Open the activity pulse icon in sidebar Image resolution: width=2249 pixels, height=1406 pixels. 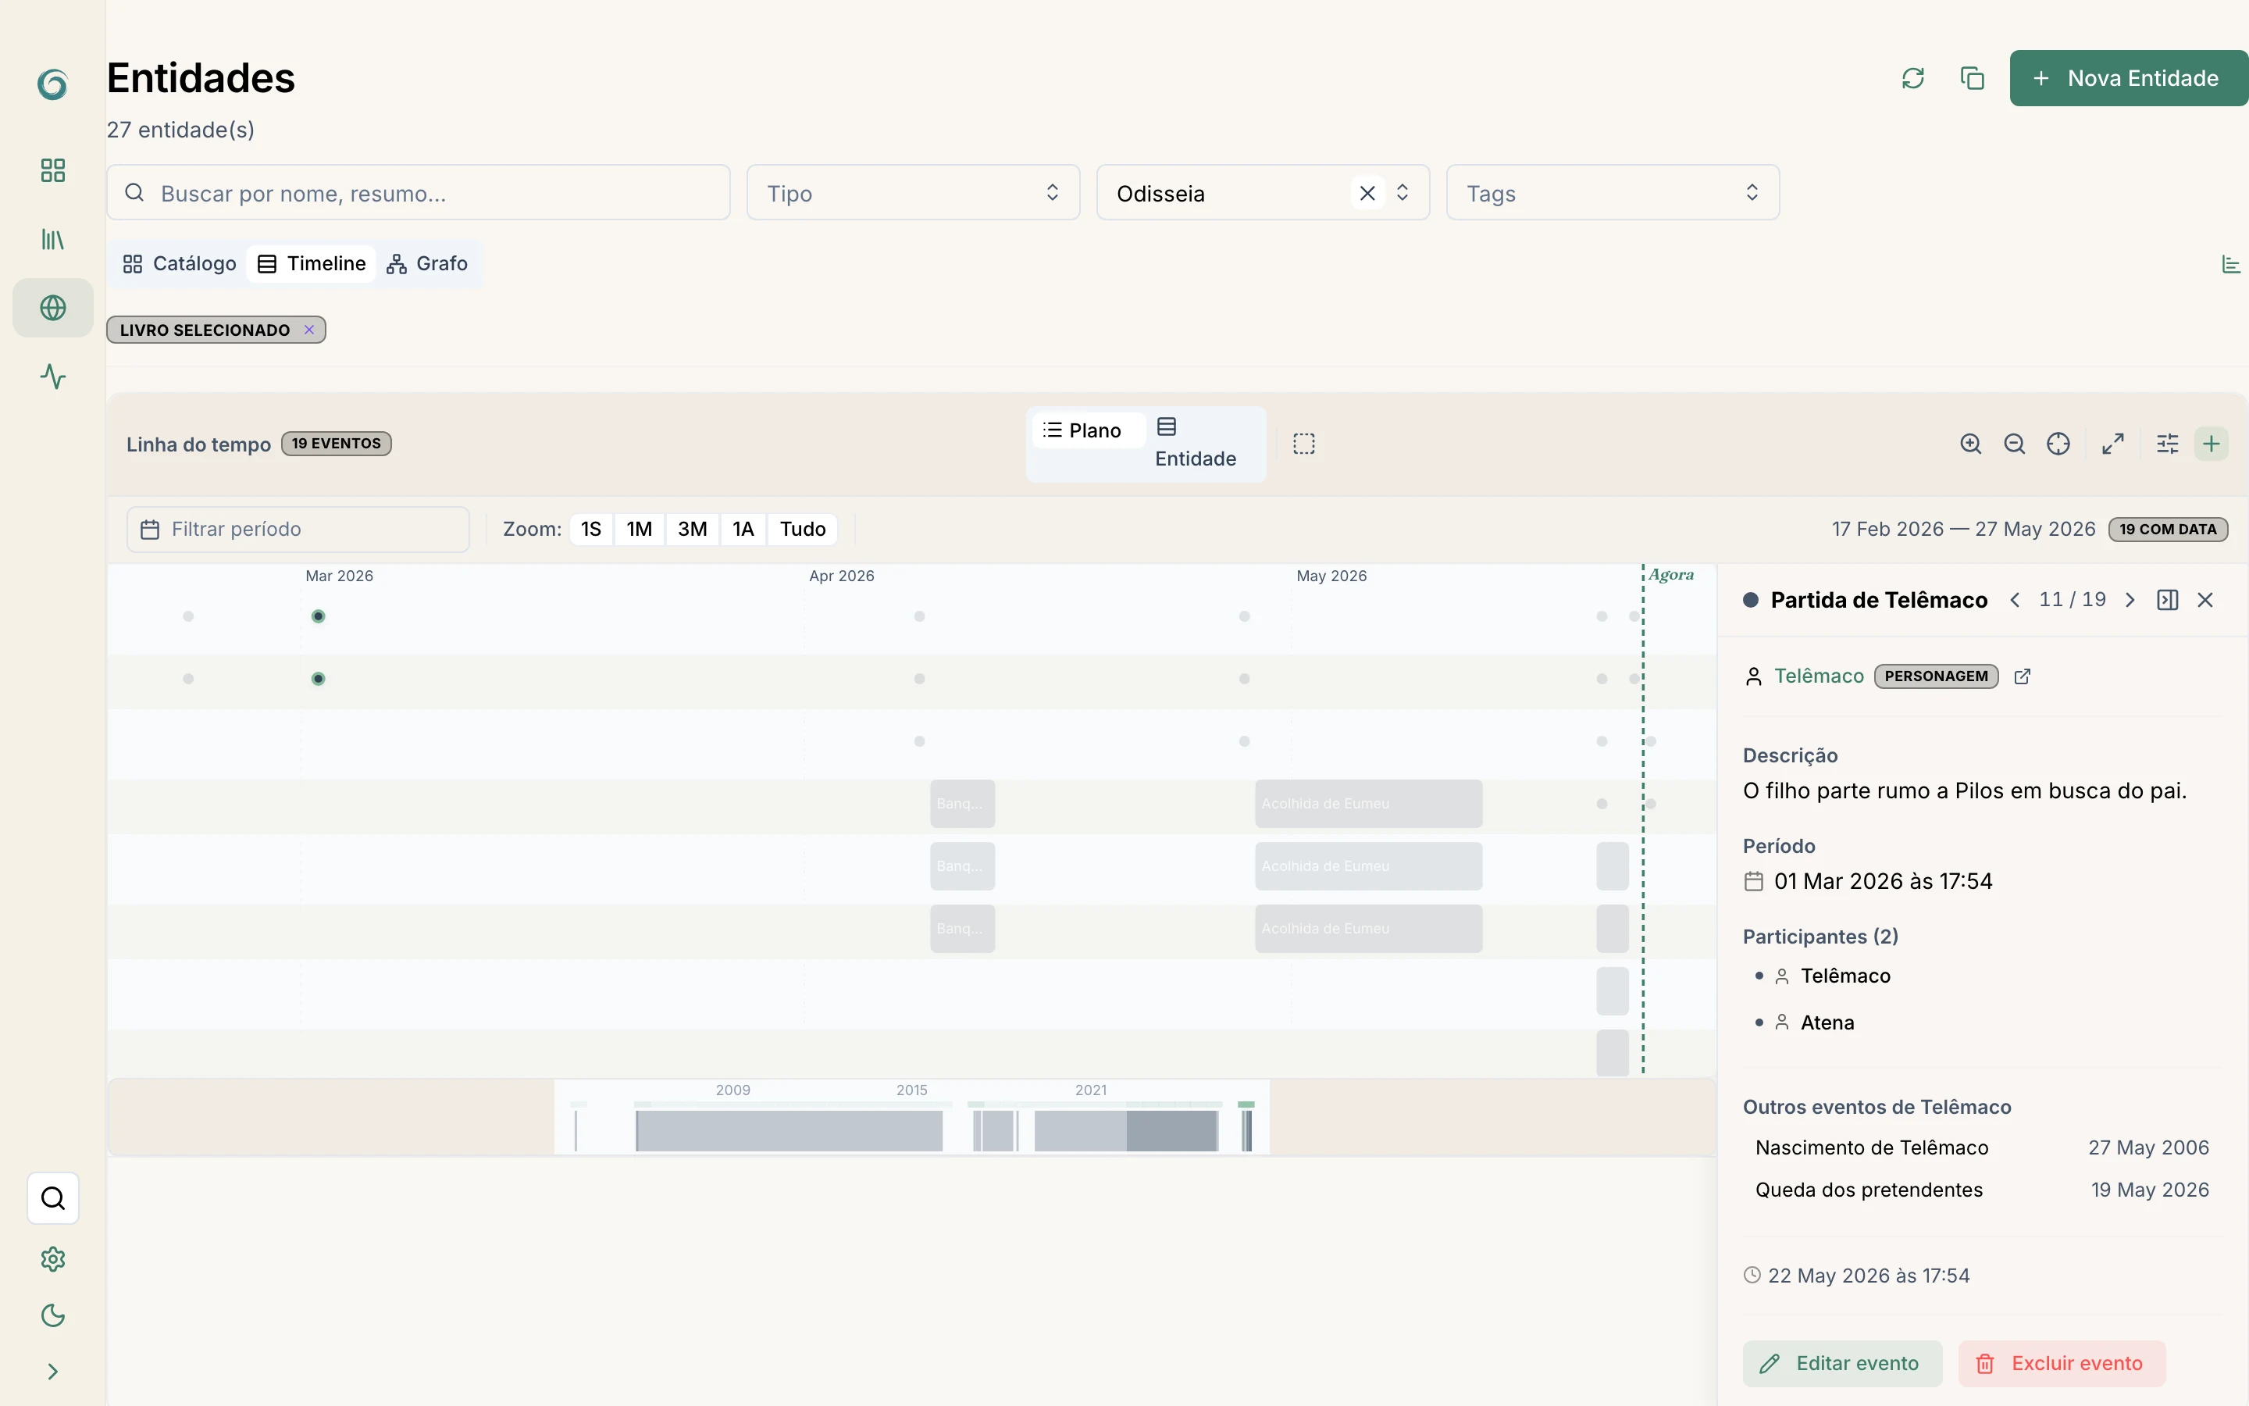(x=53, y=376)
